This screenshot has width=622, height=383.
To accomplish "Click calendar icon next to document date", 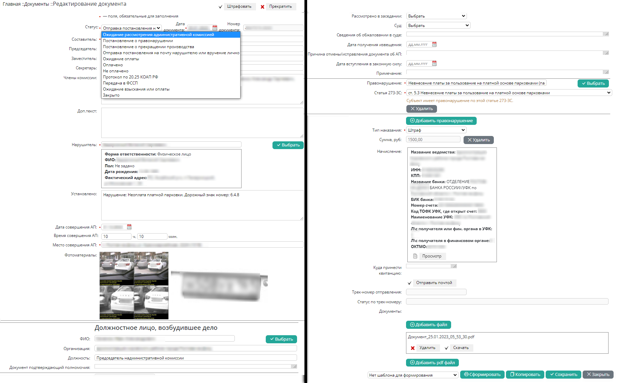I will [x=215, y=28].
